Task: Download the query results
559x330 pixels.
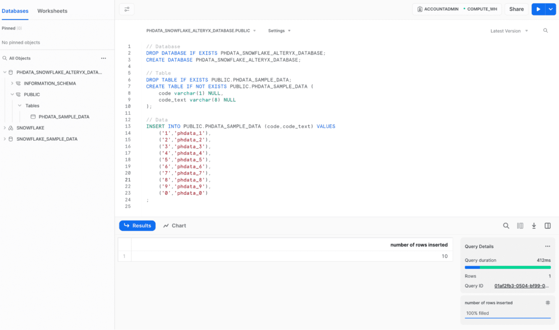Action: 534,226
